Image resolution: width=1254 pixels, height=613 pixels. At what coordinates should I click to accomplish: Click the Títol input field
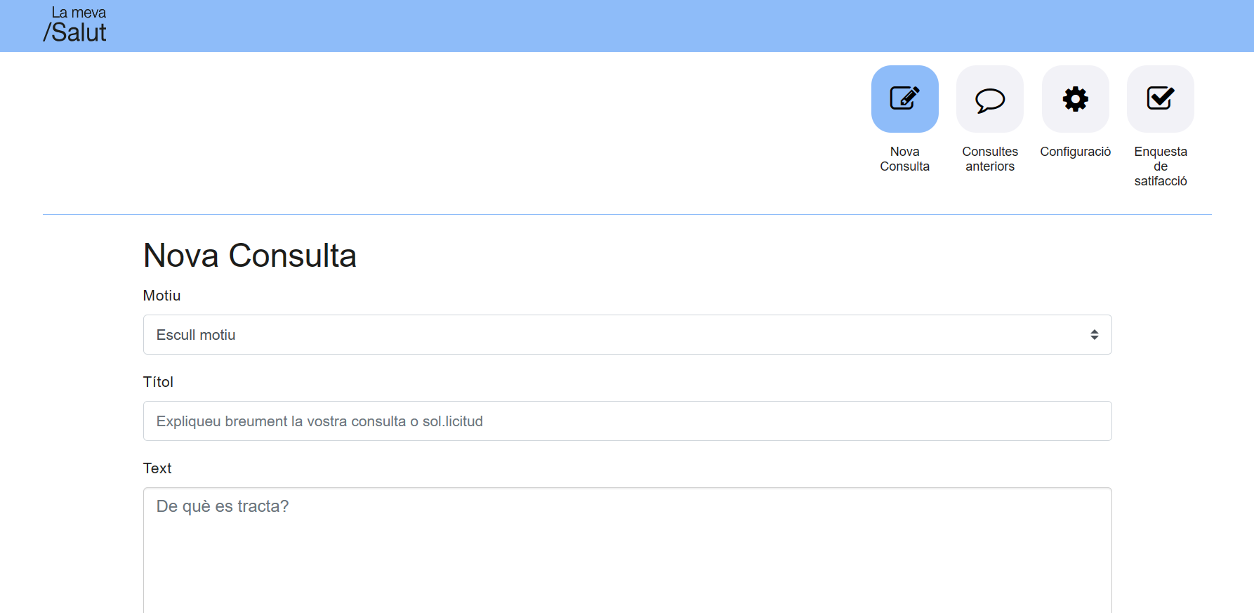(x=627, y=421)
